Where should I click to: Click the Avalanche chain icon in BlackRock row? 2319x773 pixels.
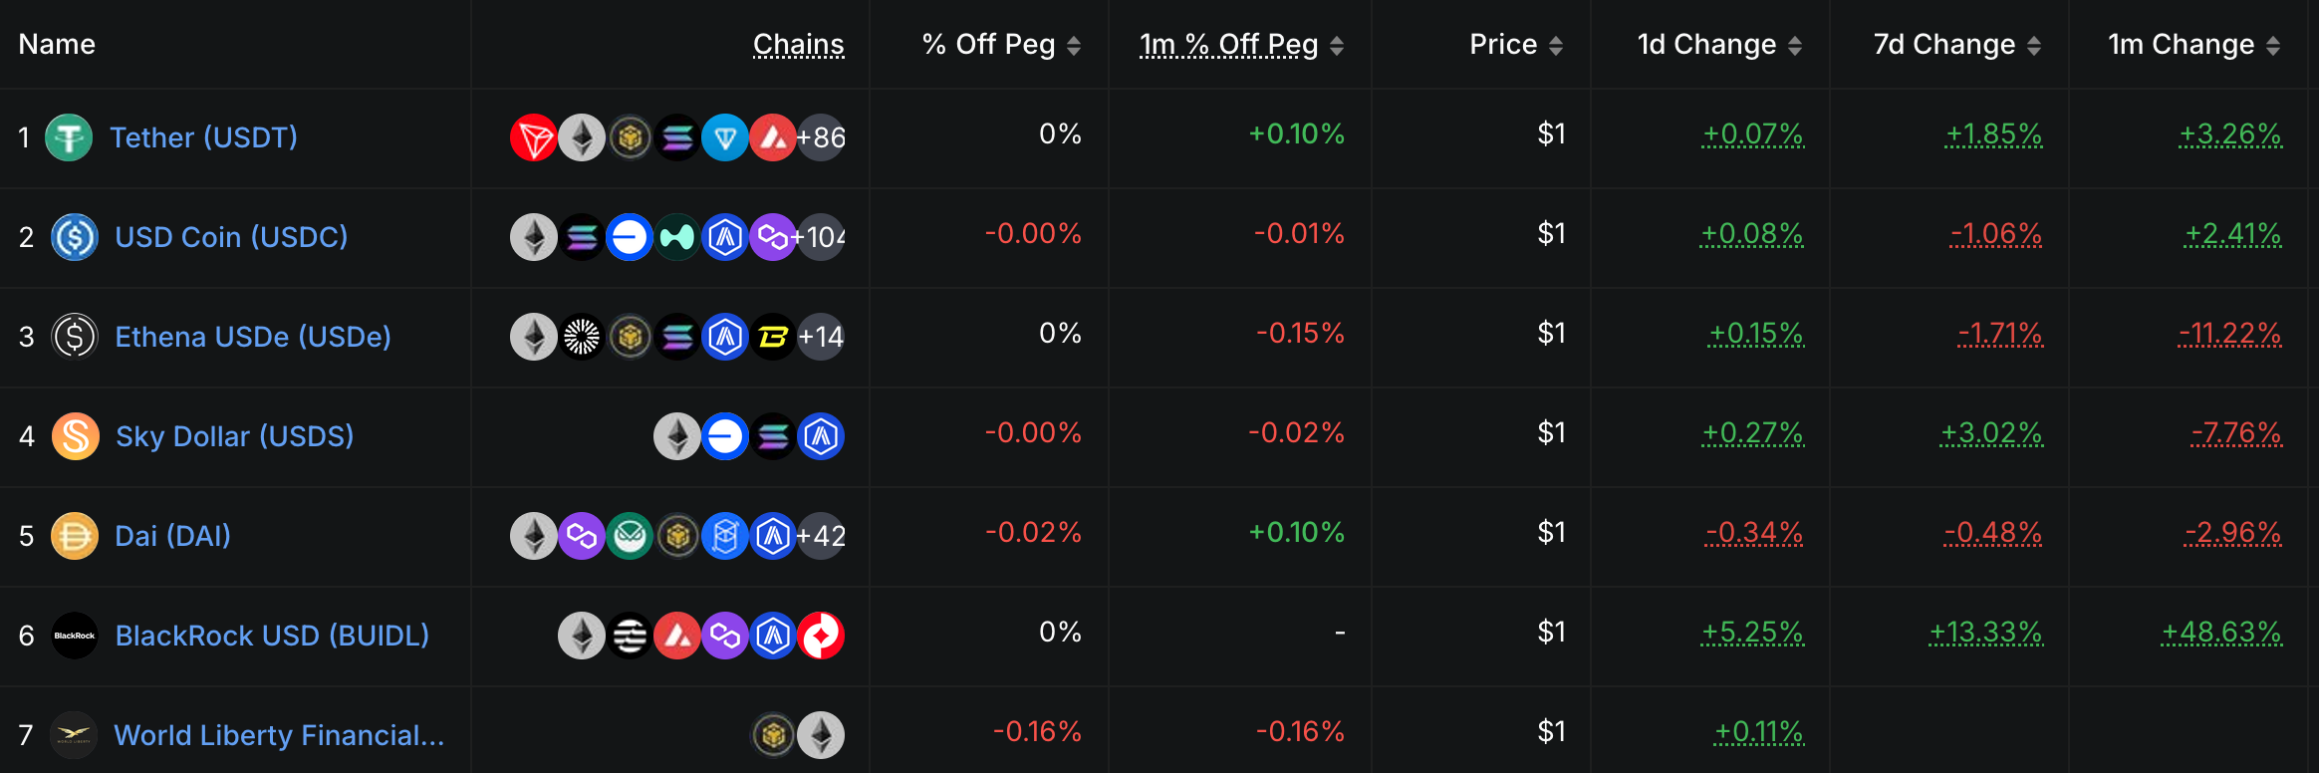click(x=677, y=636)
